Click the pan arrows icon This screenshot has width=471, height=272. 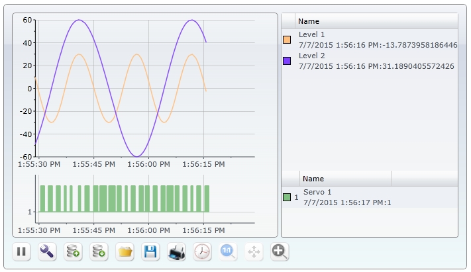[254, 251]
